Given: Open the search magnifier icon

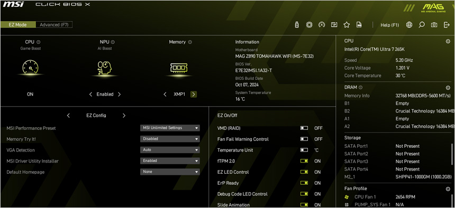Looking at the screenshot, I should pyautogui.click(x=422, y=25).
